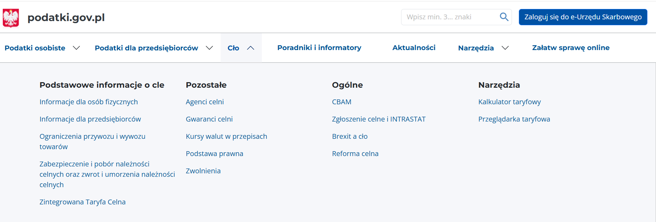Open the Narzędzia dropdown chevron

[x=505, y=48]
